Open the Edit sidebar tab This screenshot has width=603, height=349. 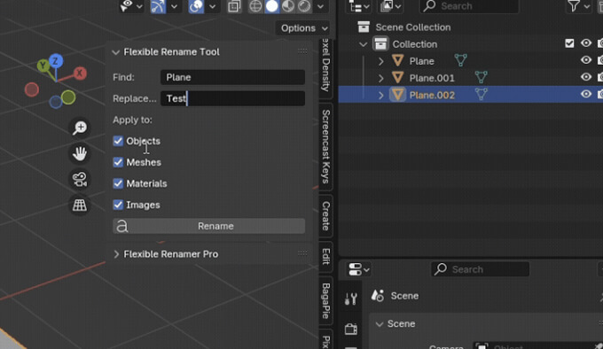click(x=325, y=257)
